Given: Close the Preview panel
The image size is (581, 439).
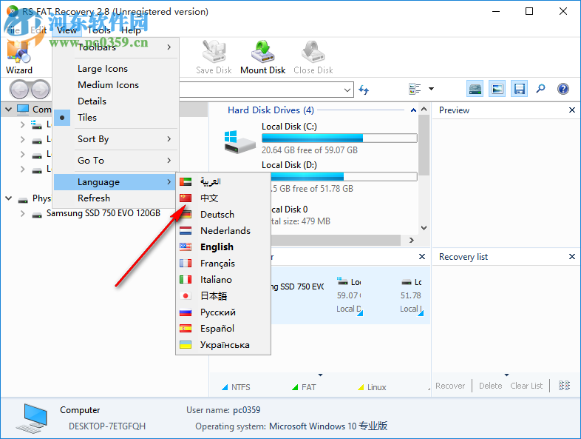Looking at the screenshot, I should 572,110.
